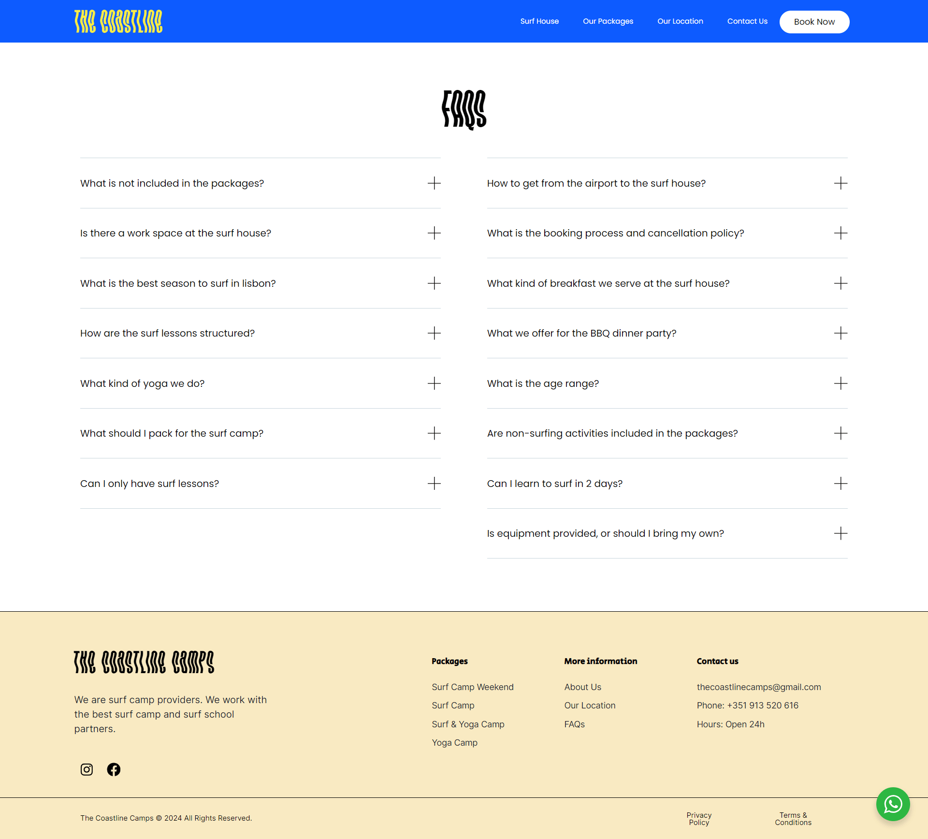
Task: Click the 'FAQs' link under More Information
Action: (x=575, y=724)
